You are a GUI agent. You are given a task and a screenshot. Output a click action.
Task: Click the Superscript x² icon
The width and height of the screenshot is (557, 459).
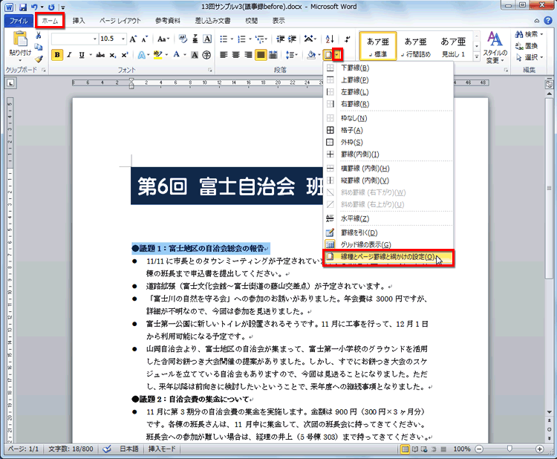click(x=124, y=55)
